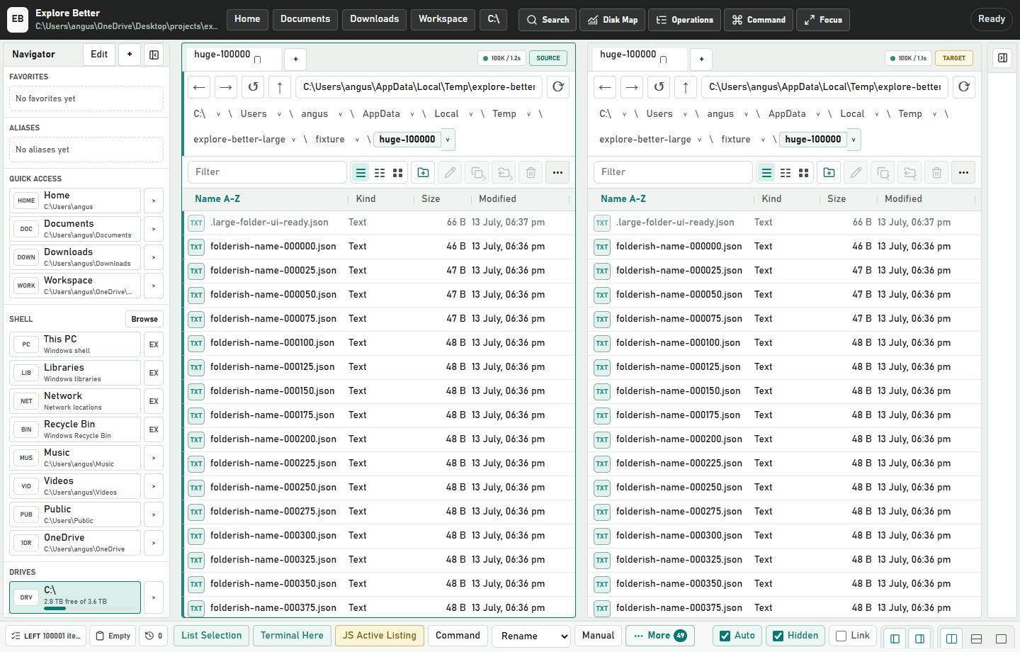Go up one folder in the right pane

(686, 87)
